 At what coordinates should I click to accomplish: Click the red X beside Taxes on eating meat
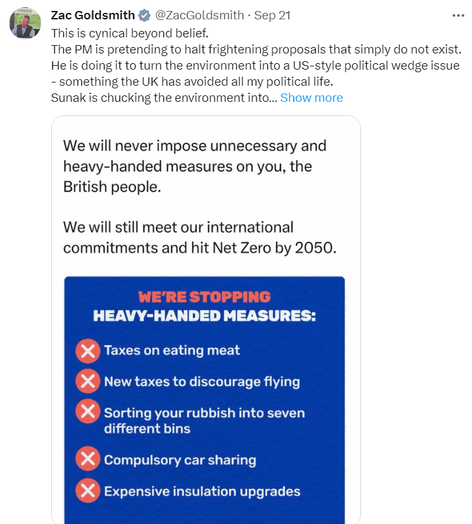pos(88,351)
